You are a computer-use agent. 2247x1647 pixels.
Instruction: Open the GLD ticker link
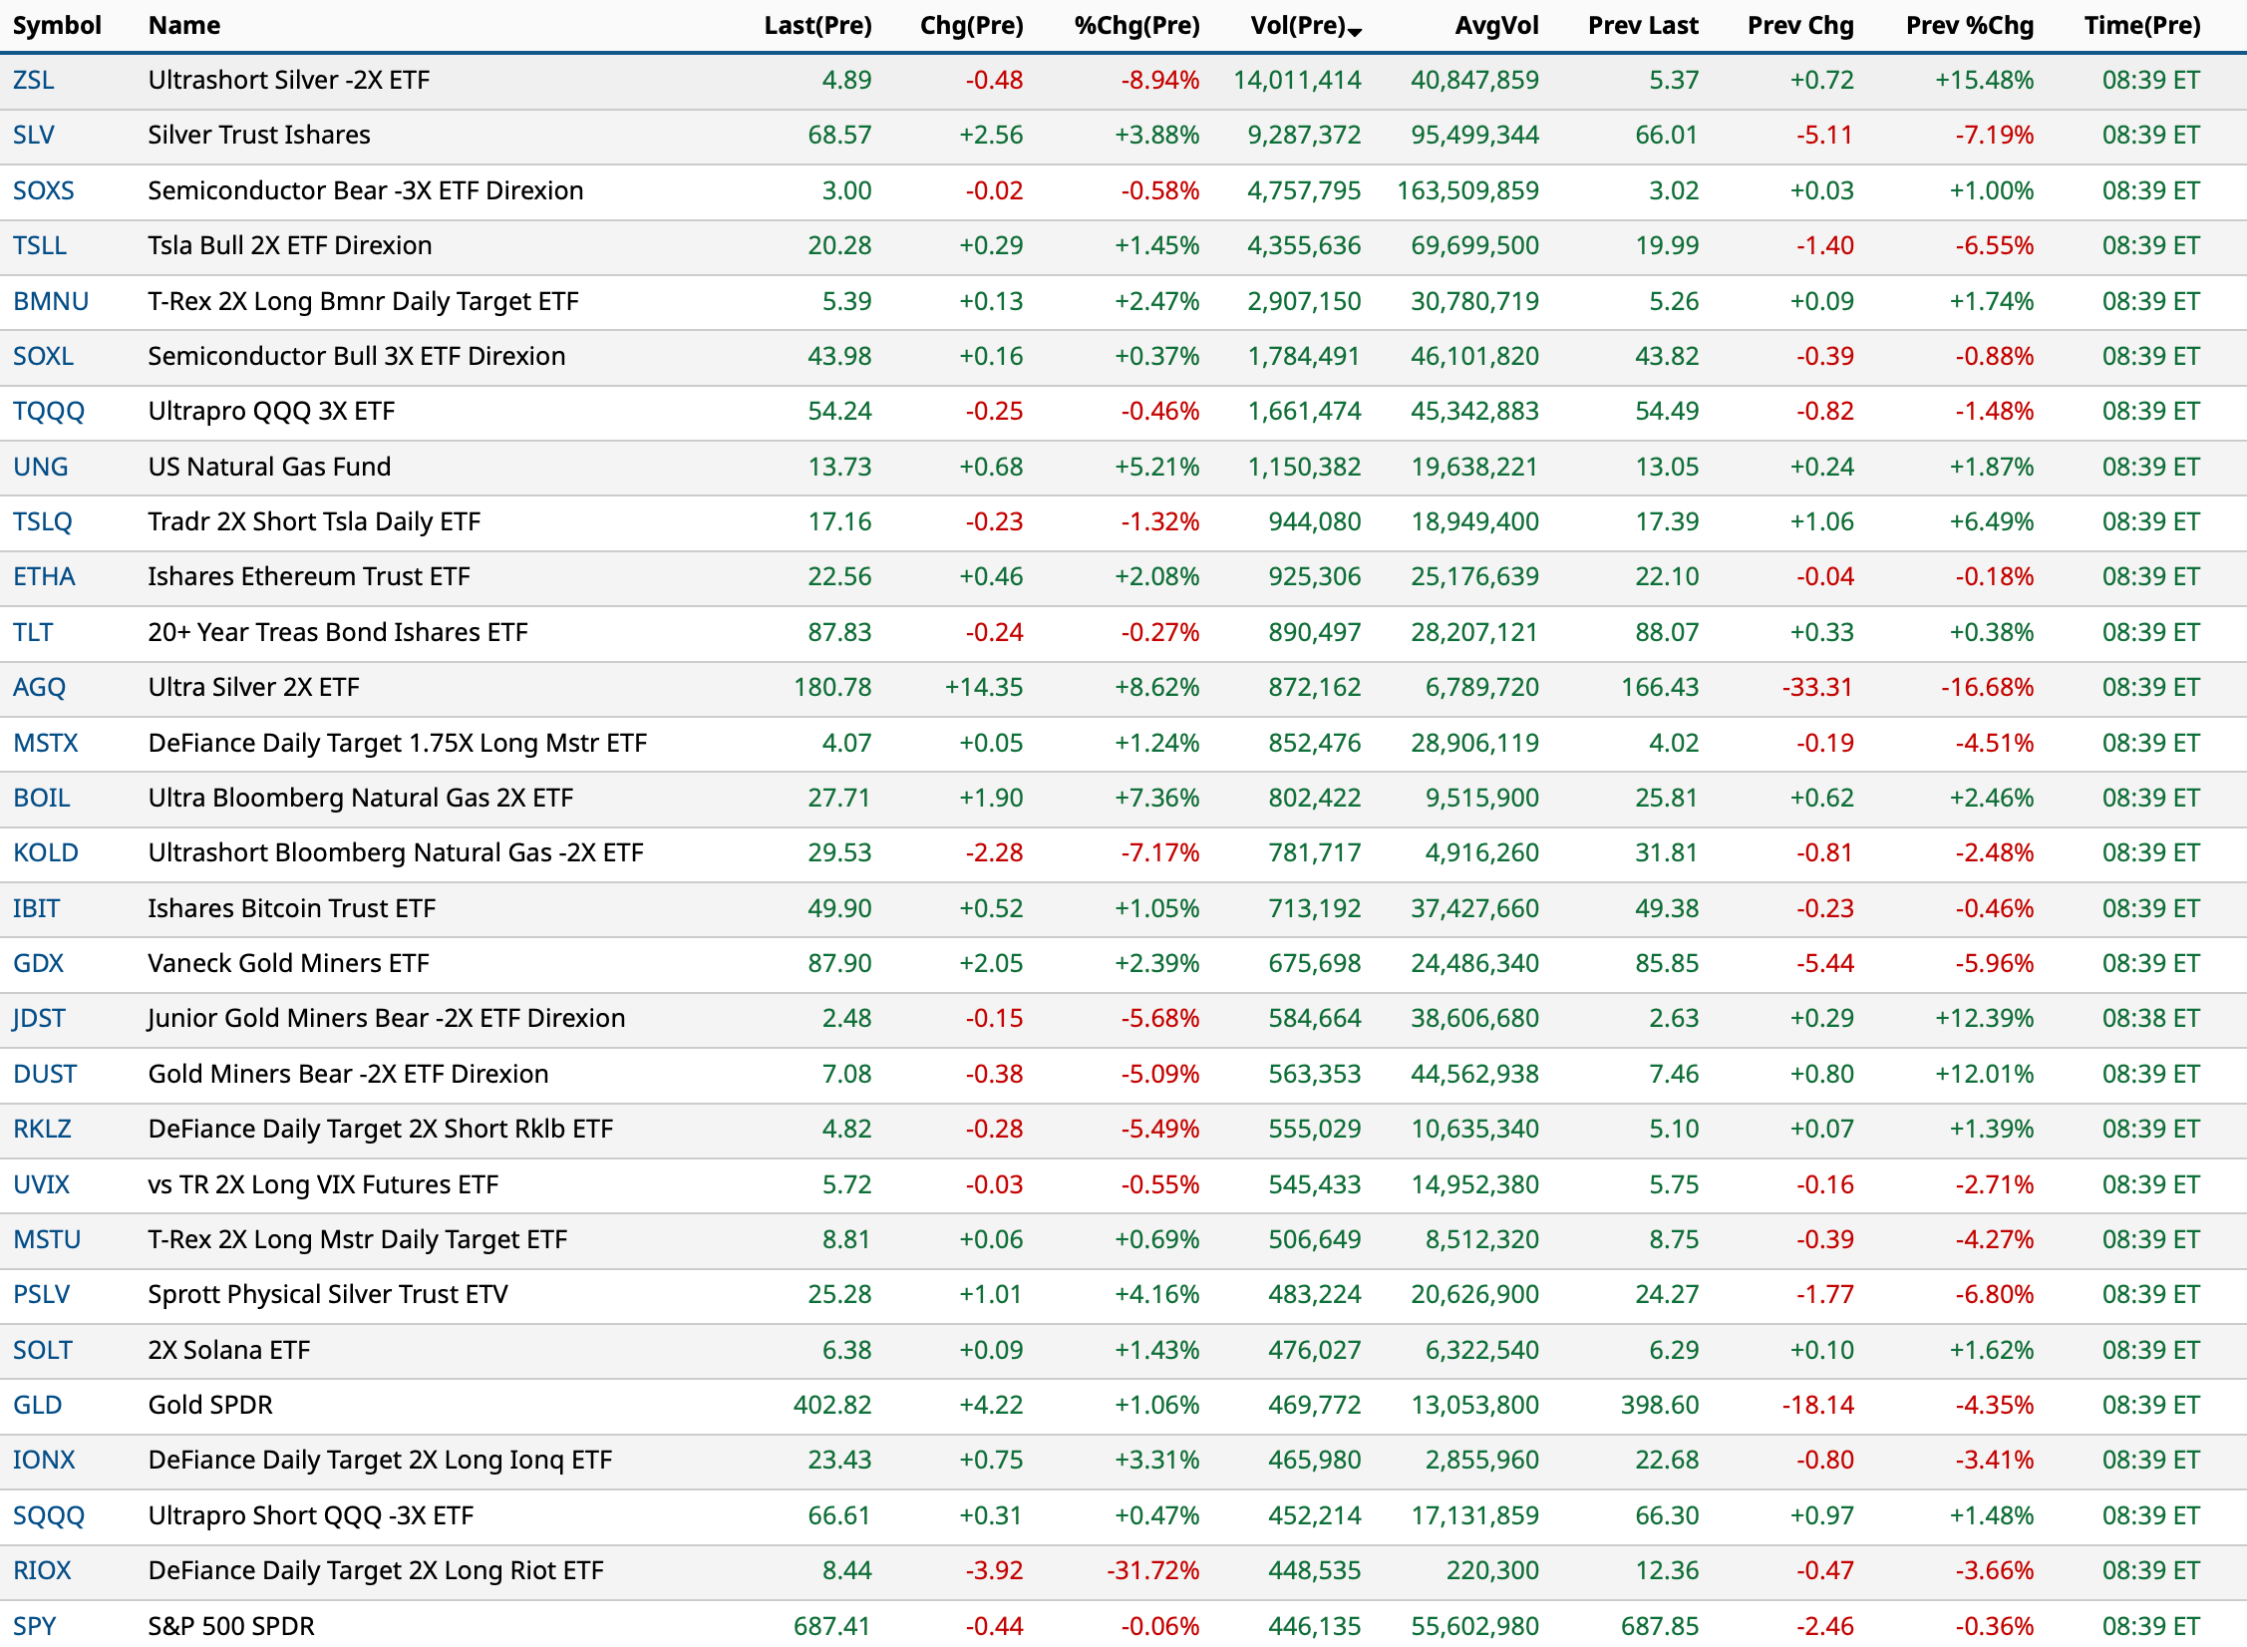tap(38, 1405)
